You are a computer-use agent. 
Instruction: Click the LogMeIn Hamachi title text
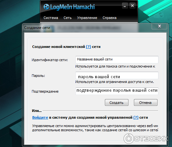72,7
